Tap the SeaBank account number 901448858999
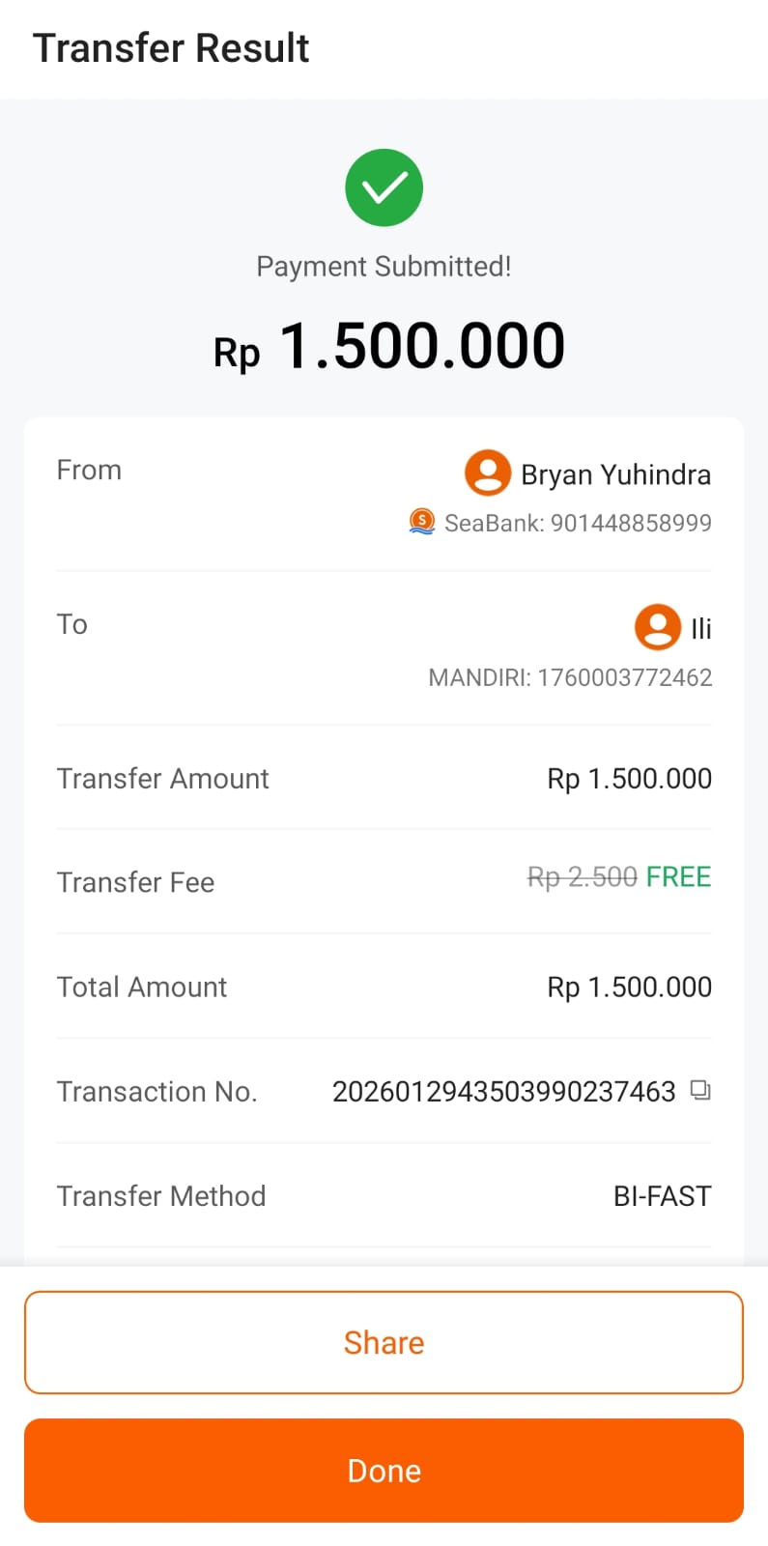 click(x=631, y=523)
